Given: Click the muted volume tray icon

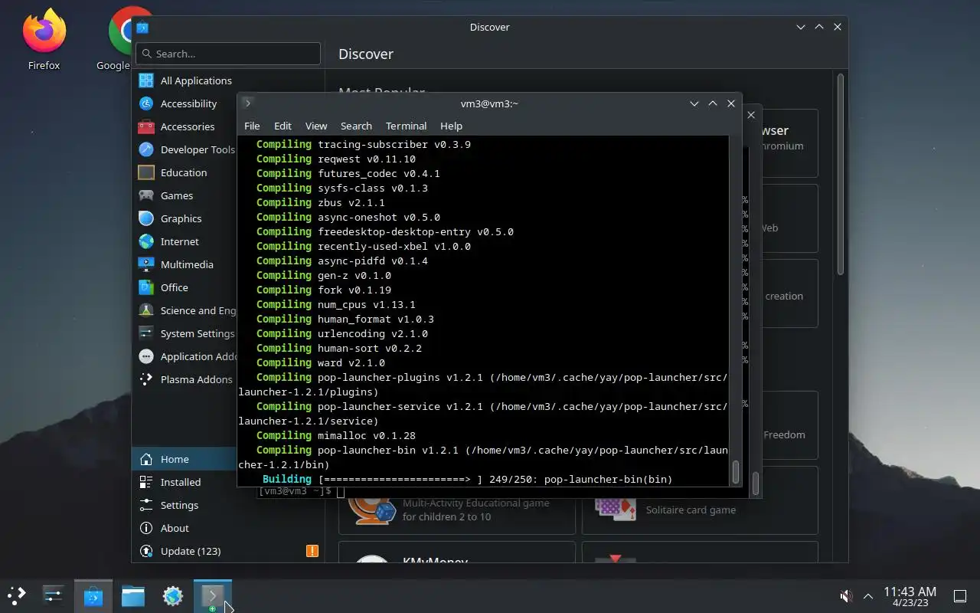Looking at the screenshot, I should coord(846,596).
